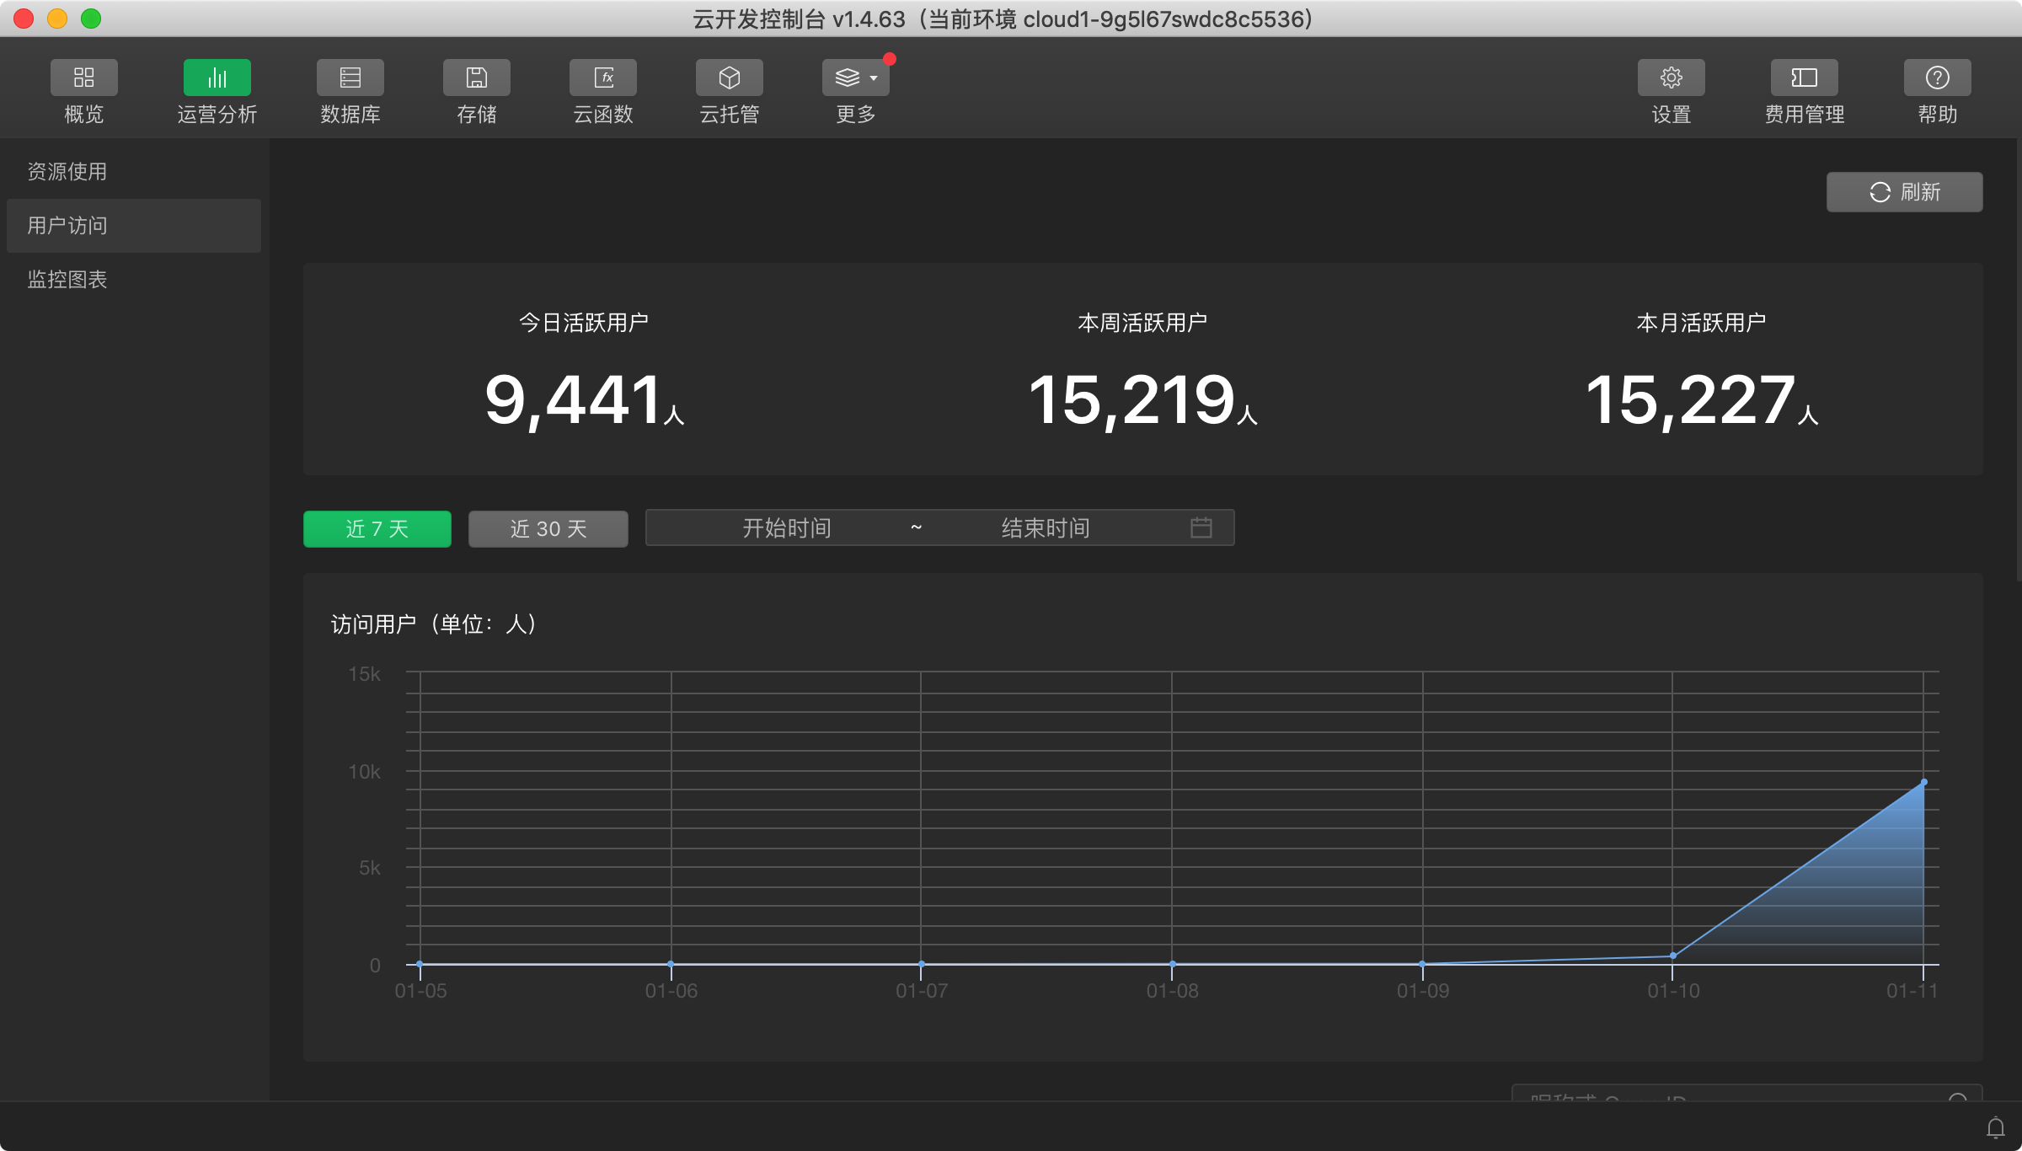
Task: Expand the 更多 dropdown menu
Action: pyautogui.click(x=855, y=78)
